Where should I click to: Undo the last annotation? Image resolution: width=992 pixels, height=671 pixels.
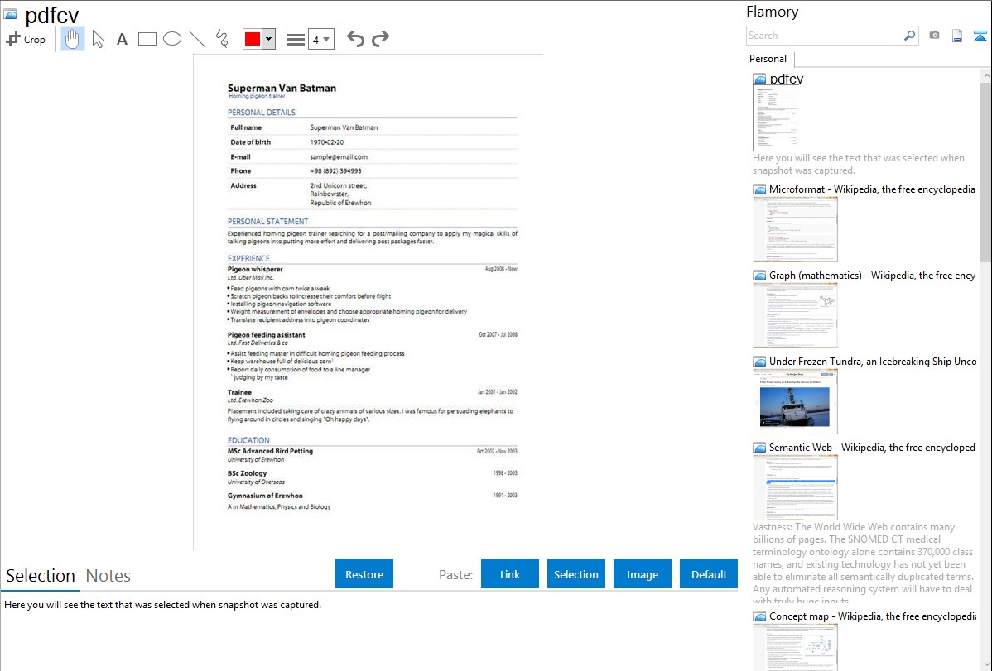pyautogui.click(x=355, y=39)
